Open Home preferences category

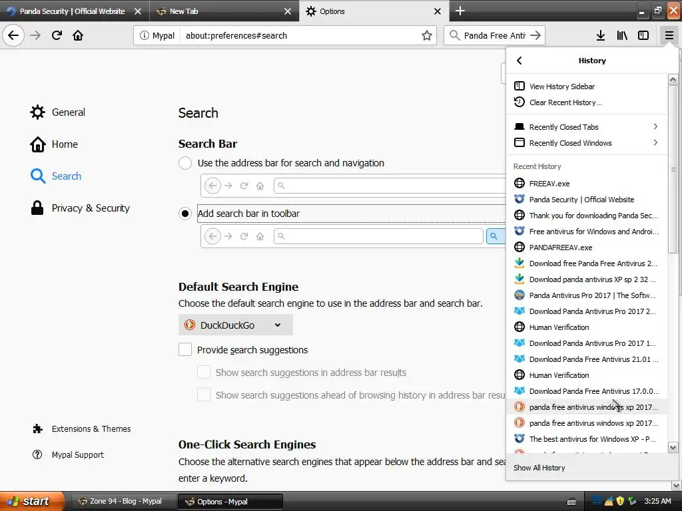tap(54, 144)
